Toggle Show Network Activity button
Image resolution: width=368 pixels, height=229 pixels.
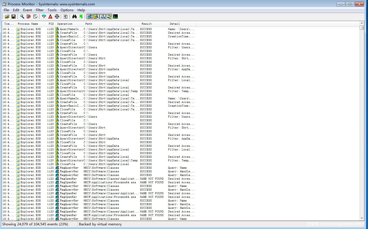(x=103, y=17)
